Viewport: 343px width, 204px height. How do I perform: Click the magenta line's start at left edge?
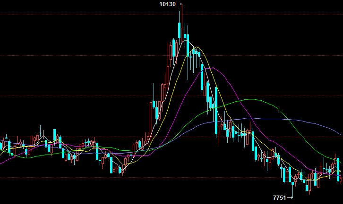click(1, 163)
